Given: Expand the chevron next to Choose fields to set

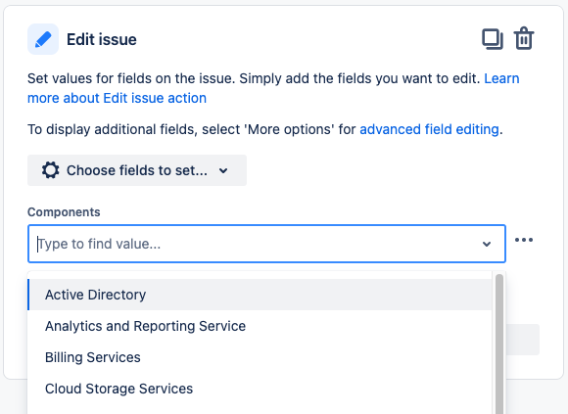Looking at the screenshot, I should pos(223,171).
